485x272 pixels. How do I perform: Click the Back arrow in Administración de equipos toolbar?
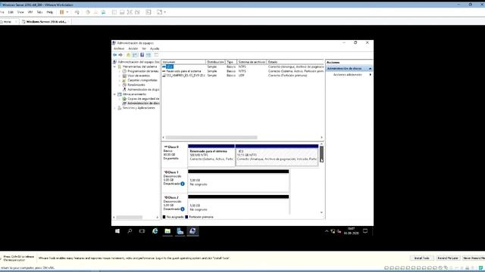click(114, 55)
